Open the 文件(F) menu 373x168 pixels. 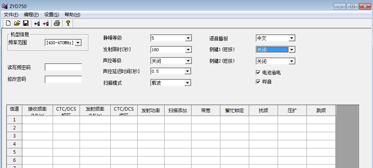click(11, 15)
